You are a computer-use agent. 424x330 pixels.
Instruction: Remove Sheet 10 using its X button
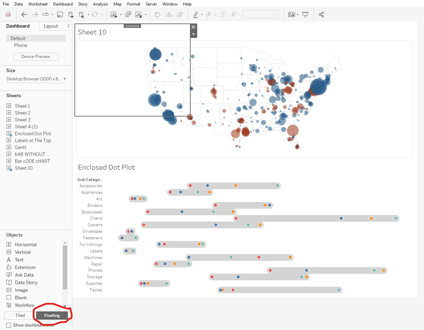(x=193, y=27)
